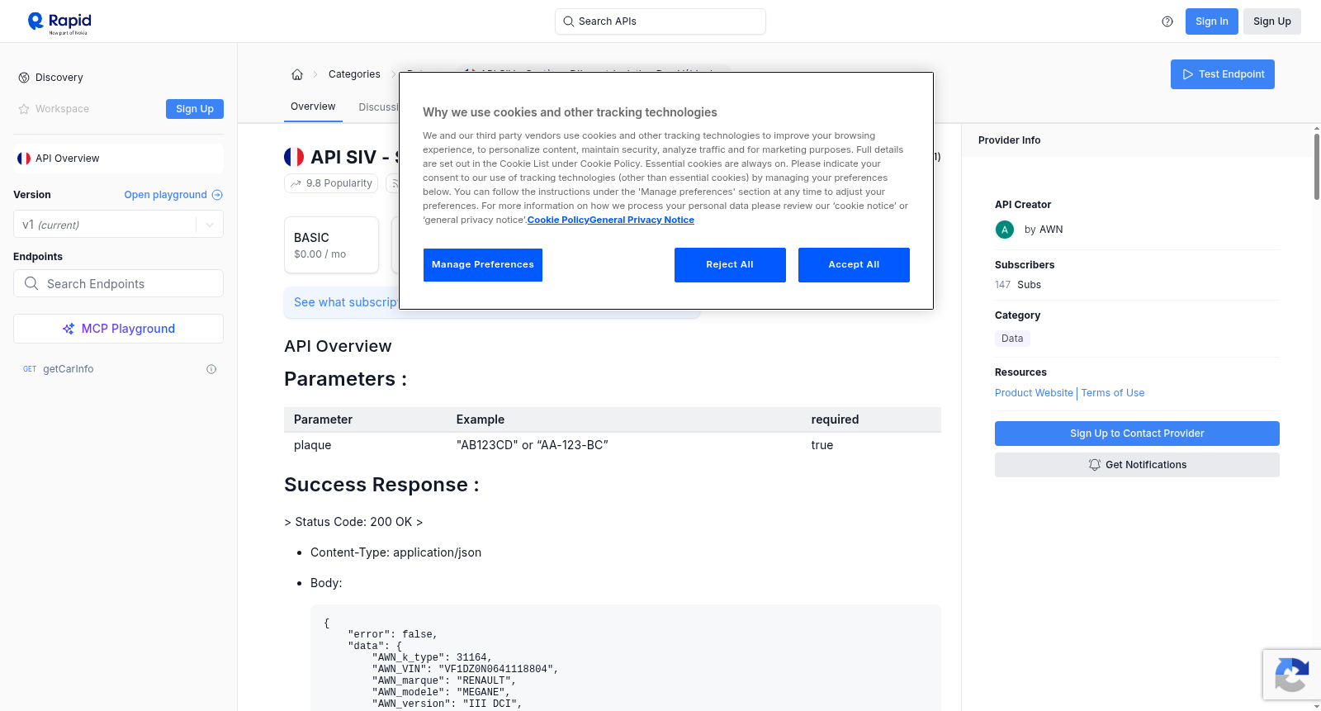Click Sign In in the header
Screen dimensions: 1321x711
click(1212, 21)
